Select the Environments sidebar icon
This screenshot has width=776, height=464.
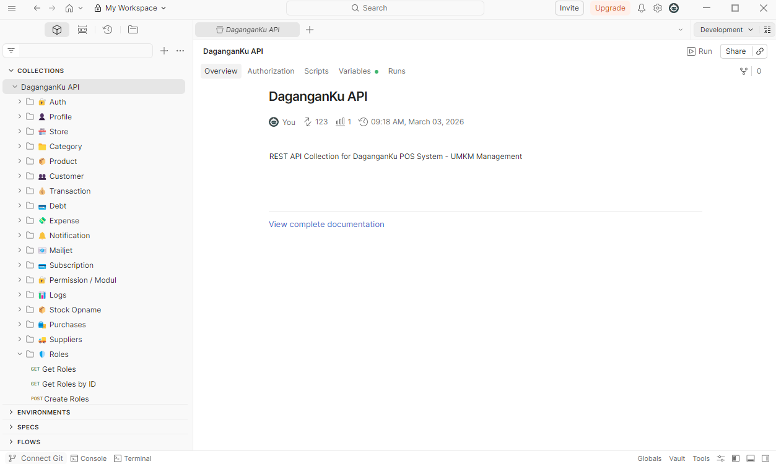coord(82,30)
